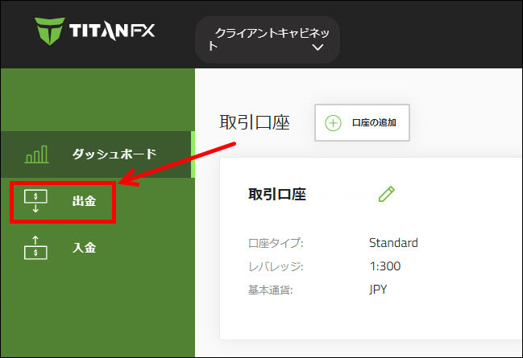The height and width of the screenshot is (358, 523).
Task: Edit account name using the pencil icon
Action: pos(387,194)
